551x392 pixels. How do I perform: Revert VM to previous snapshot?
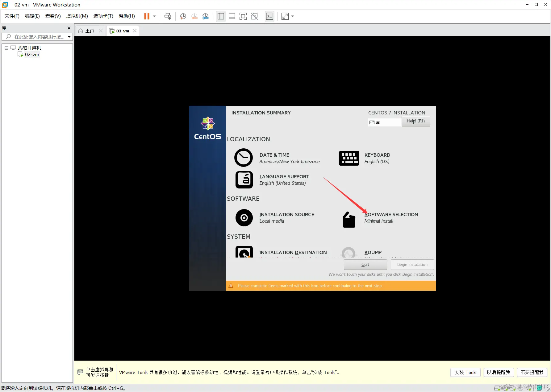(194, 16)
